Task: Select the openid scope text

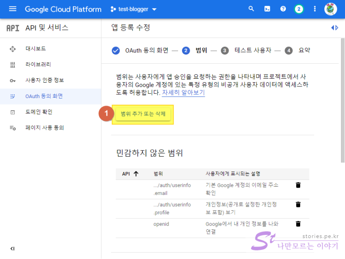Action: tap(161, 224)
